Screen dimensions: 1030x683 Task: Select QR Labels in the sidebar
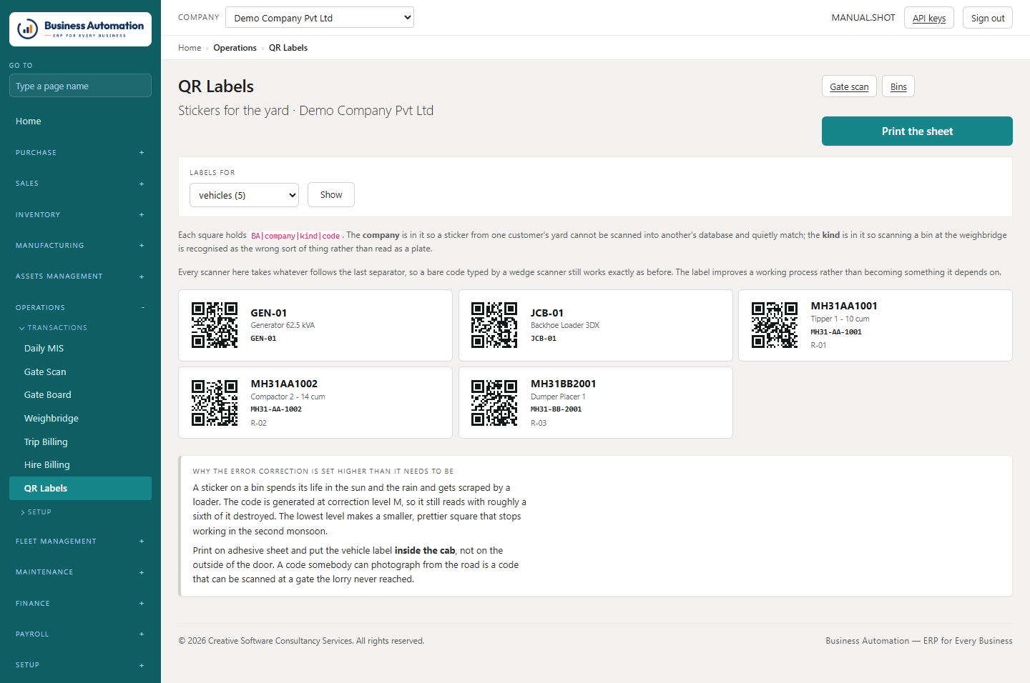point(80,489)
